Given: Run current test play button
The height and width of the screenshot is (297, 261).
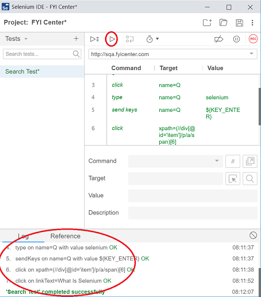Looking at the screenshot, I should click(x=112, y=39).
